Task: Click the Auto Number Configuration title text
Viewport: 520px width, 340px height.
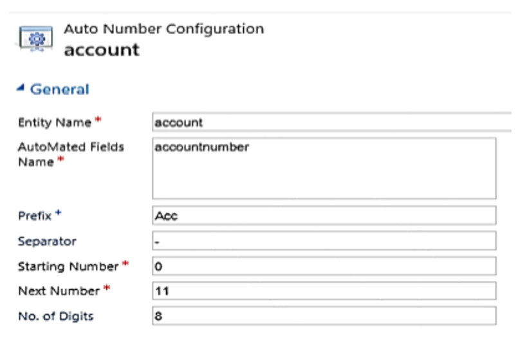Action: [x=163, y=29]
